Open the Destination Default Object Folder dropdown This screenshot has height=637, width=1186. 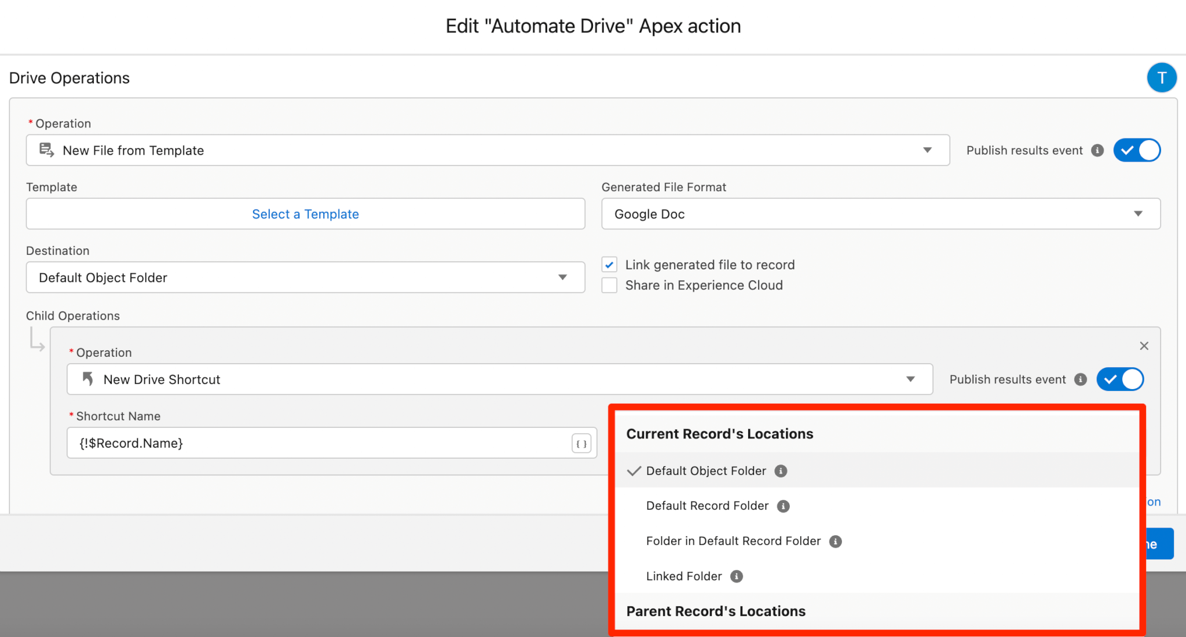point(305,277)
